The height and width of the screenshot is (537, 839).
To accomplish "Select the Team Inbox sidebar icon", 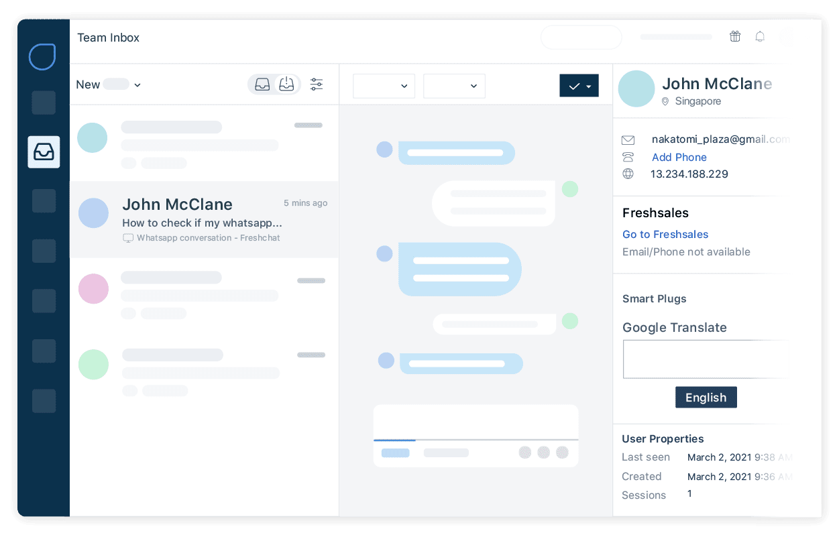I will (x=43, y=152).
